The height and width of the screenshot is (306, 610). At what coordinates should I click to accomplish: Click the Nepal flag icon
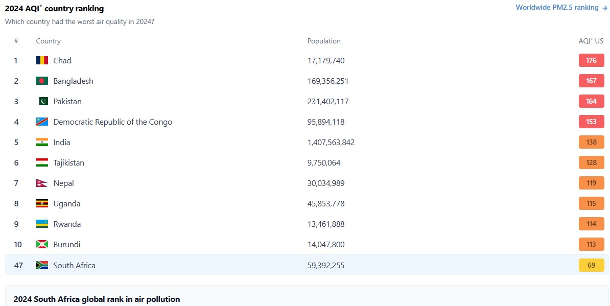tap(42, 183)
